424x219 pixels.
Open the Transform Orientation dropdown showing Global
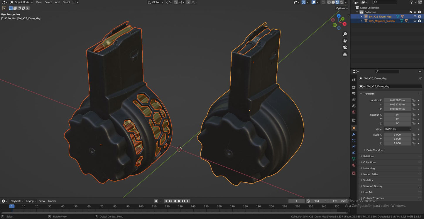coord(156,2)
